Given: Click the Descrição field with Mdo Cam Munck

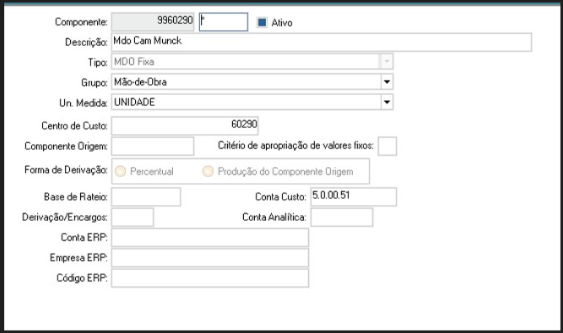Looking at the screenshot, I should point(322,42).
